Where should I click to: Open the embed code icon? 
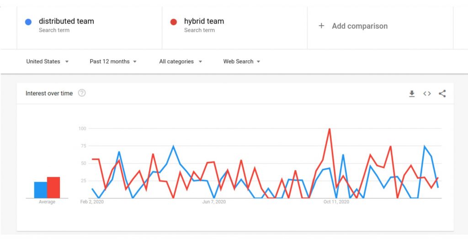427,94
